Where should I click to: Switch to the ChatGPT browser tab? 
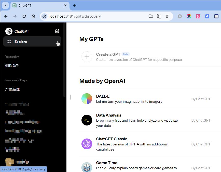click(38, 5)
